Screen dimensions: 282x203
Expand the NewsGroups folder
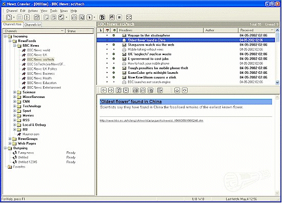[x=10, y=138]
